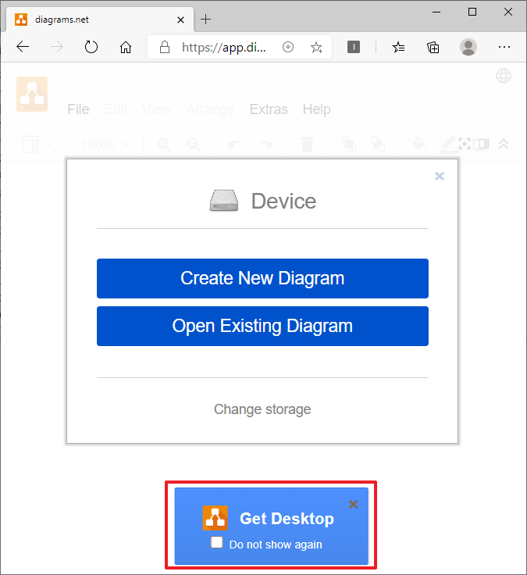The width and height of the screenshot is (527, 575).
Task: Click the globe language icon
Action: tap(504, 76)
